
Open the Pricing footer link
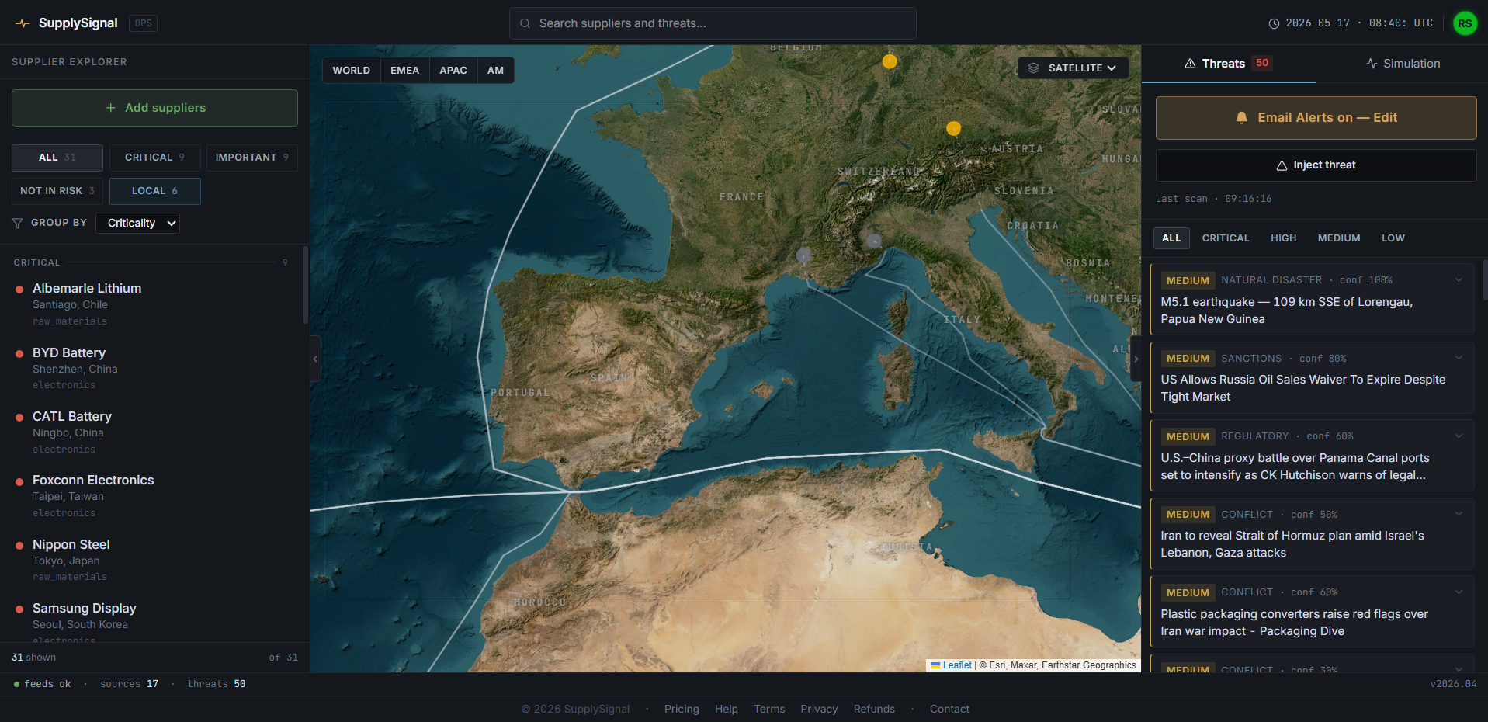[682, 710]
